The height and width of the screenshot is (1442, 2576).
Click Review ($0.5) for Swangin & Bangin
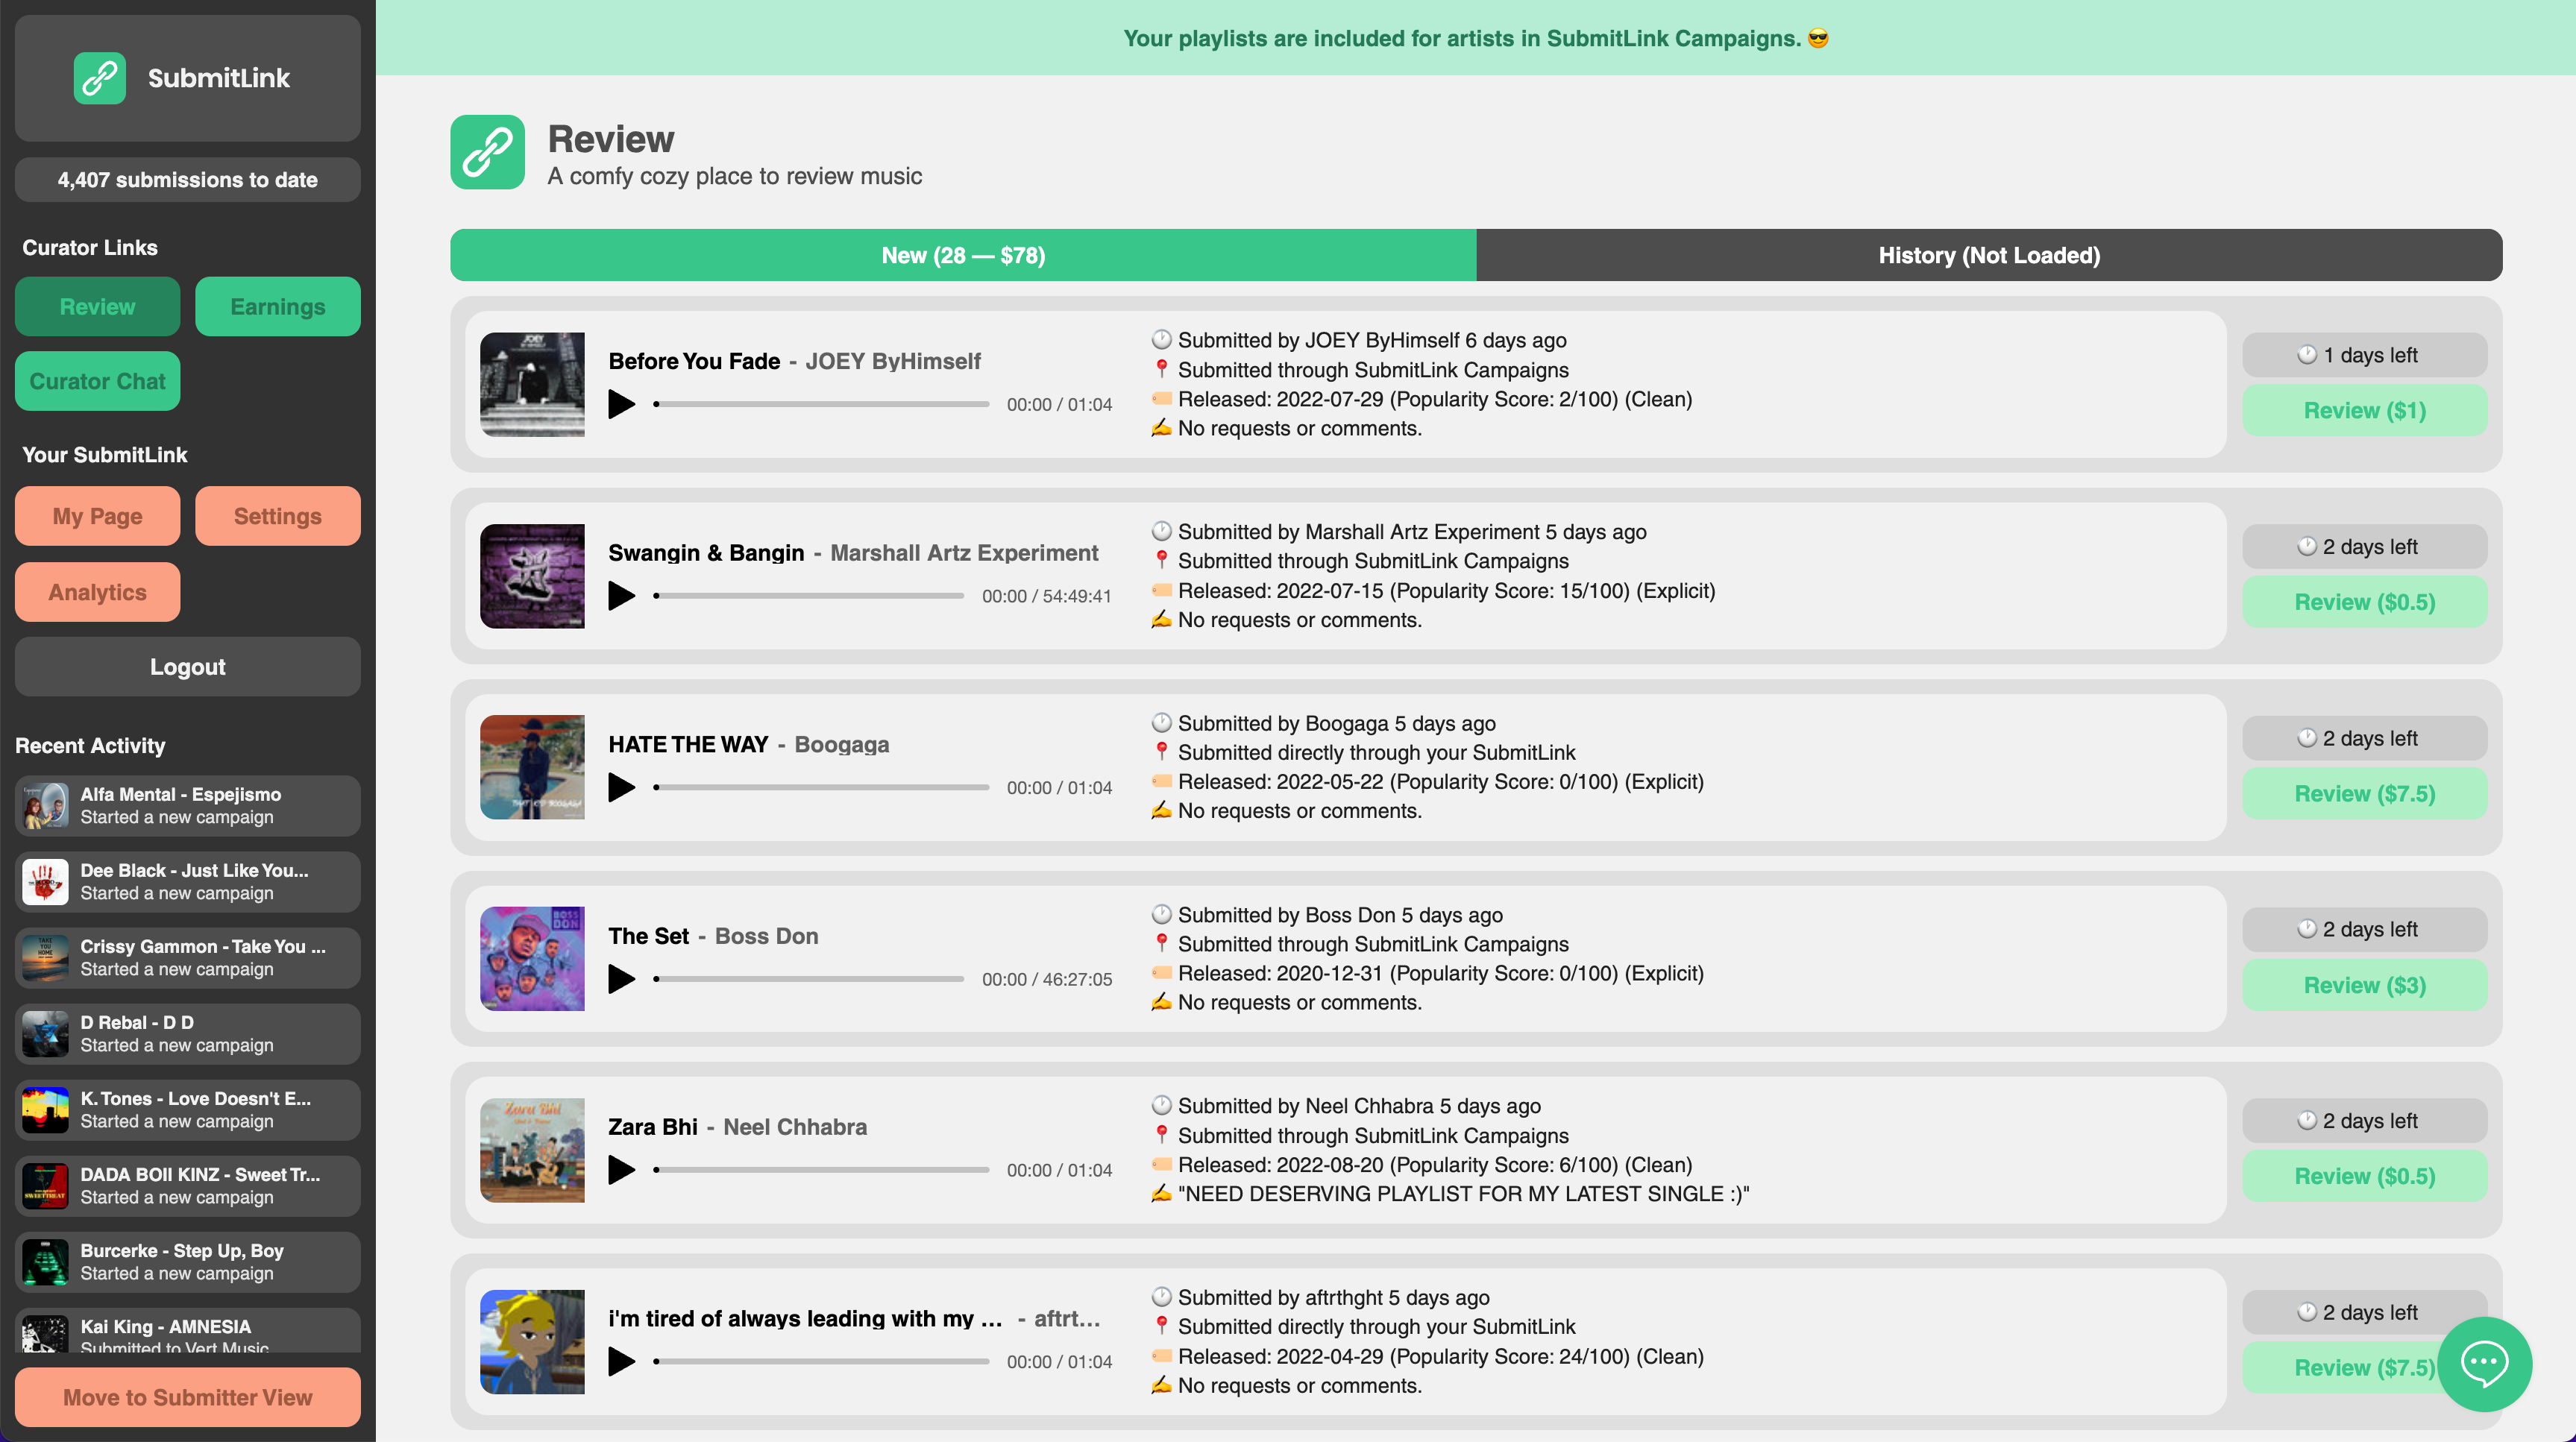point(2365,602)
